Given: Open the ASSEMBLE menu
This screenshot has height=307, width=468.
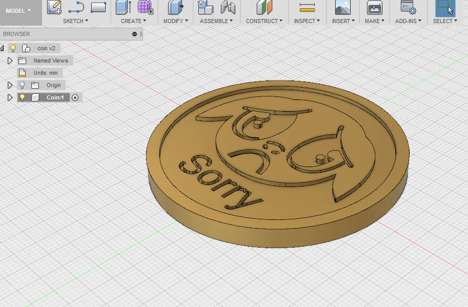Looking at the screenshot, I should click(216, 21).
